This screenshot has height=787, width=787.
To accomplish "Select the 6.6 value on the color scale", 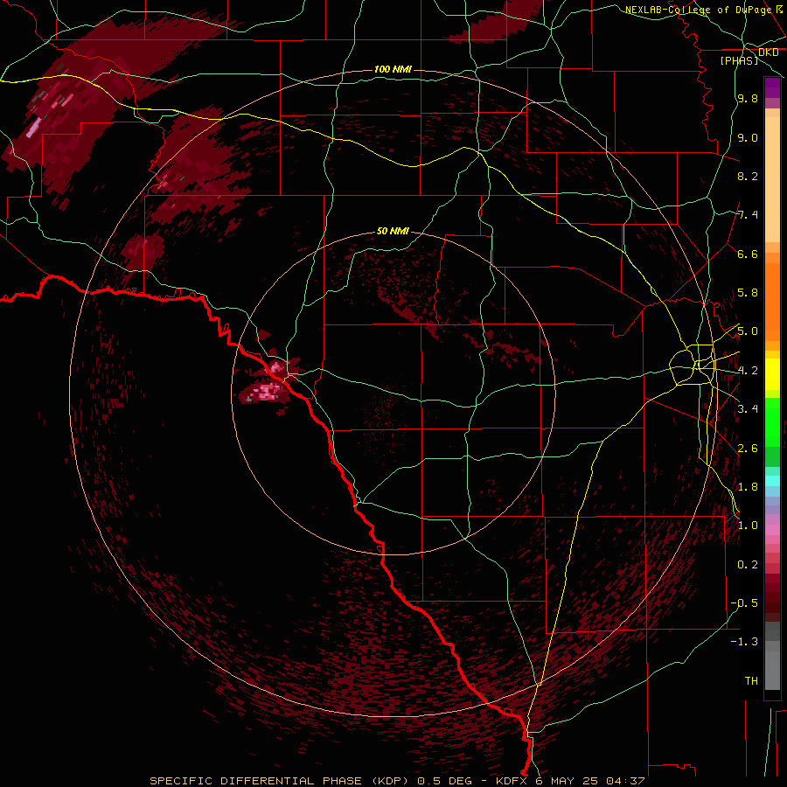I will coord(748,254).
